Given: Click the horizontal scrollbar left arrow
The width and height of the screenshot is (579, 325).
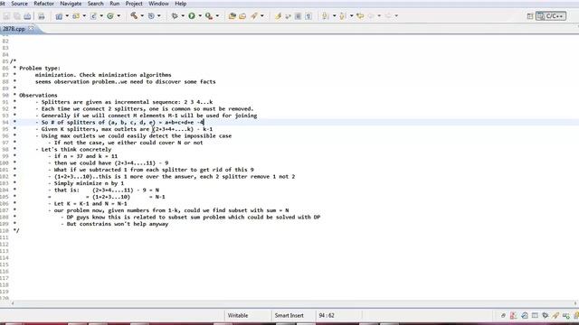Looking at the screenshot, I should 13,303.
